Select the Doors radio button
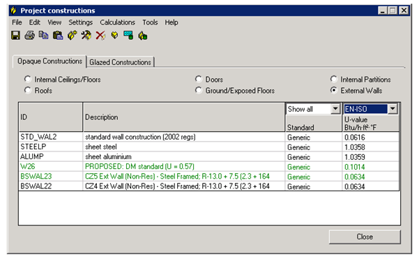 (198, 79)
